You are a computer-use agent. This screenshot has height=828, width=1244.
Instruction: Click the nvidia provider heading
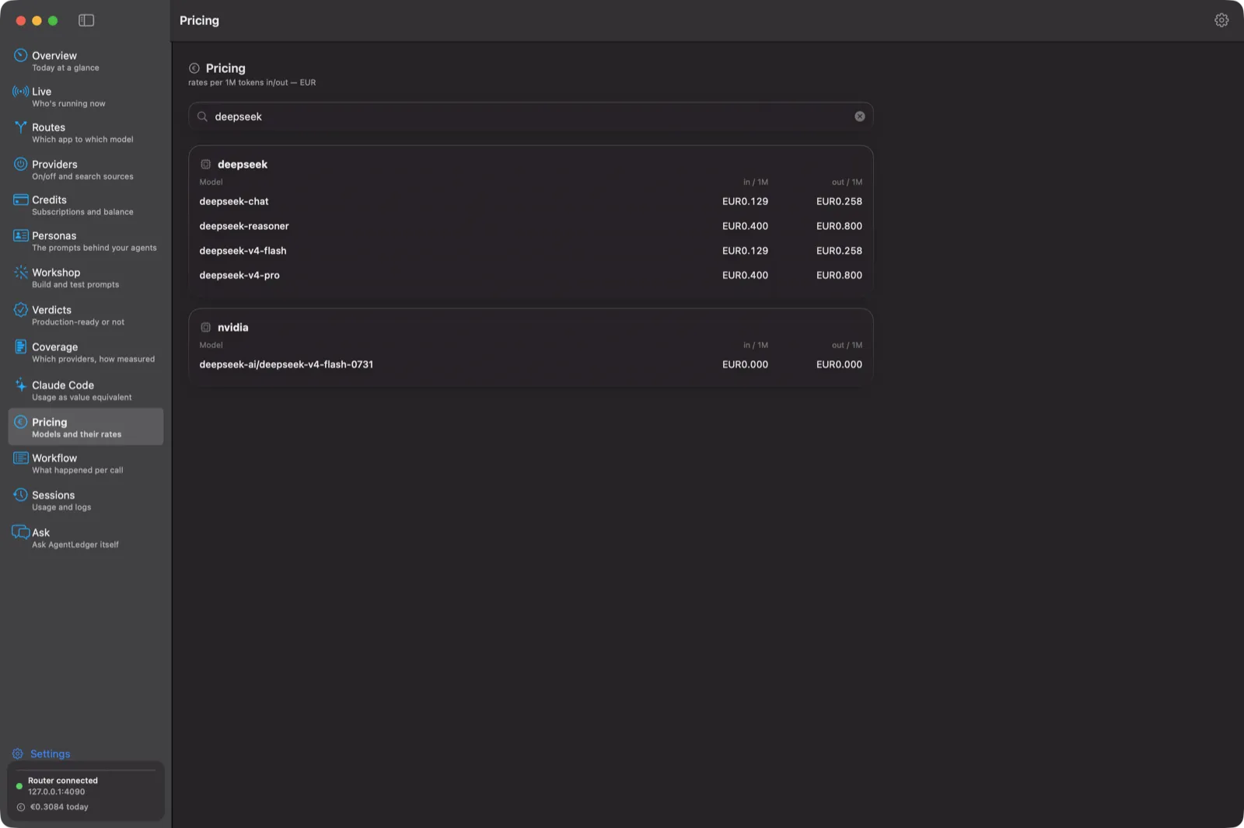(232, 328)
